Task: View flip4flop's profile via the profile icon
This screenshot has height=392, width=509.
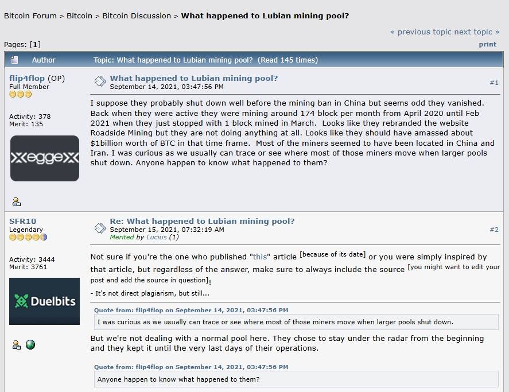Action: point(17,202)
